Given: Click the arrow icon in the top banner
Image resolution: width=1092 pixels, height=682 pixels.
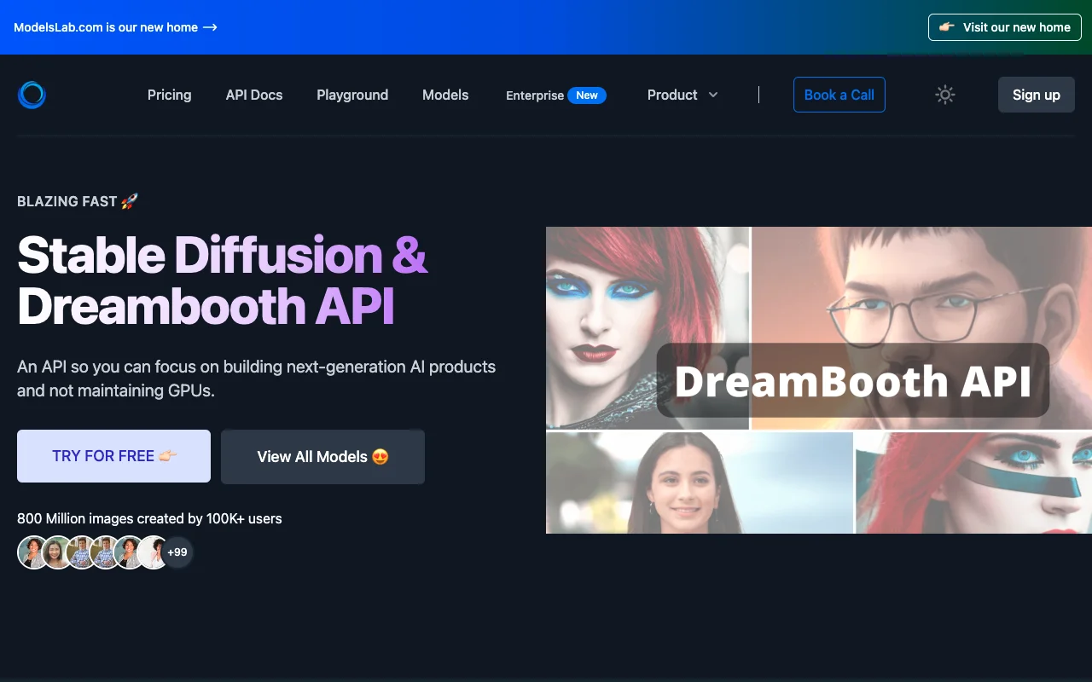Looking at the screenshot, I should tap(210, 26).
